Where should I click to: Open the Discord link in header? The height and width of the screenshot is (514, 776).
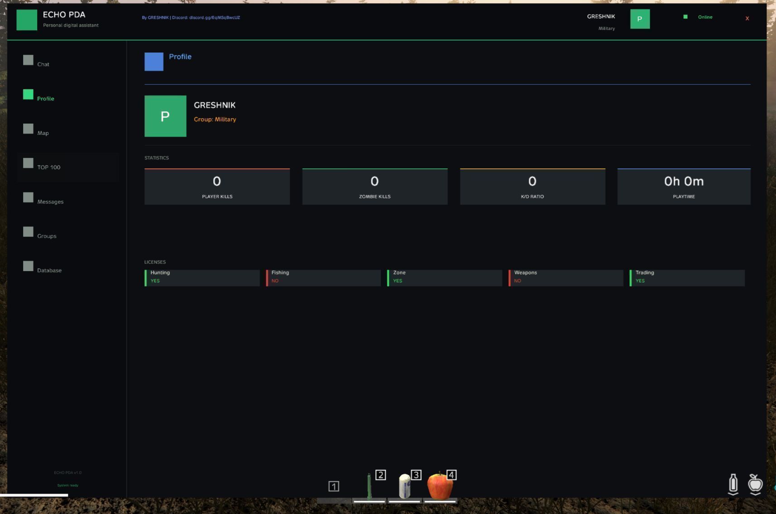pos(191,18)
